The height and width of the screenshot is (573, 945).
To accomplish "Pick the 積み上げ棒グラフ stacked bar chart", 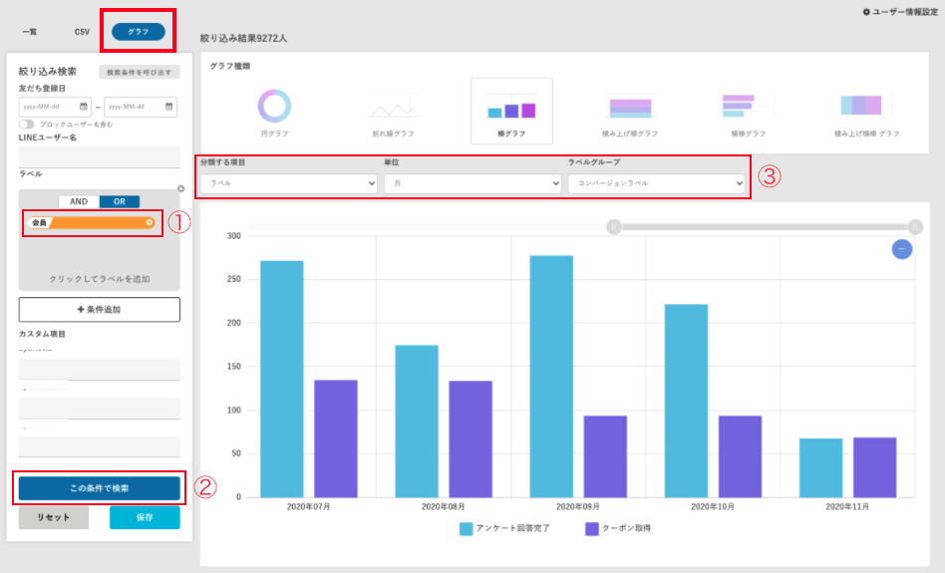I will point(630,107).
